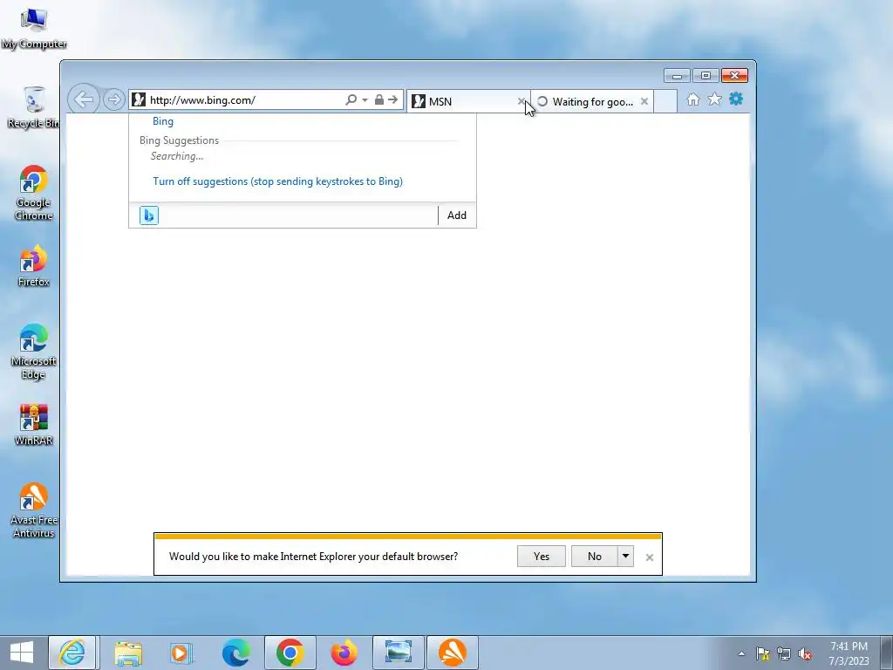Open the Tools gear menu

pos(736,99)
